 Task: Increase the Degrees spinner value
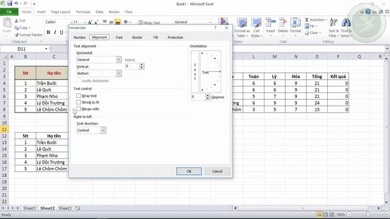coord(208,96)
